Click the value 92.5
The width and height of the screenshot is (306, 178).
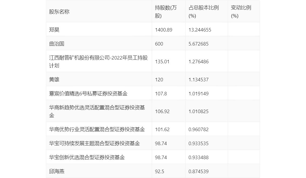(x=160, y=172)
